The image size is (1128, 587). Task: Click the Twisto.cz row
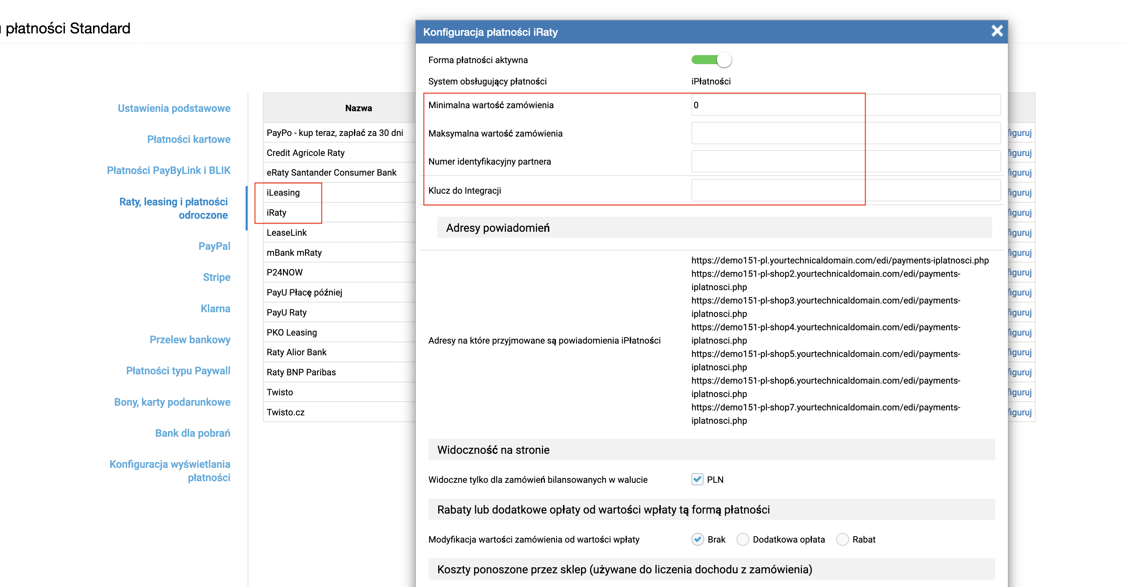click(x=339, y=412)
